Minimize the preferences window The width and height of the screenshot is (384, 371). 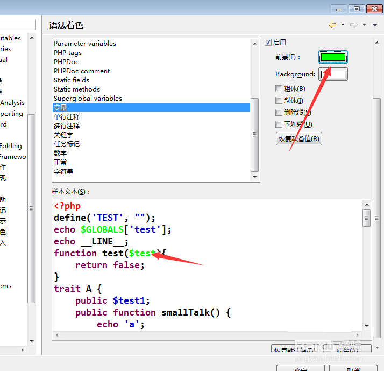tap(339, 9)
